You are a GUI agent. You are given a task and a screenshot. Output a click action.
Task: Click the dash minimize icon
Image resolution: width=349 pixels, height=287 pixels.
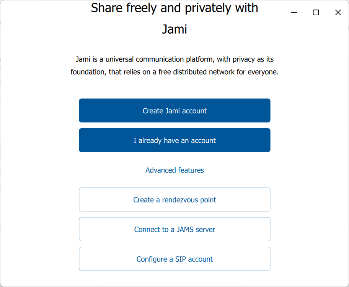point(294,13)
